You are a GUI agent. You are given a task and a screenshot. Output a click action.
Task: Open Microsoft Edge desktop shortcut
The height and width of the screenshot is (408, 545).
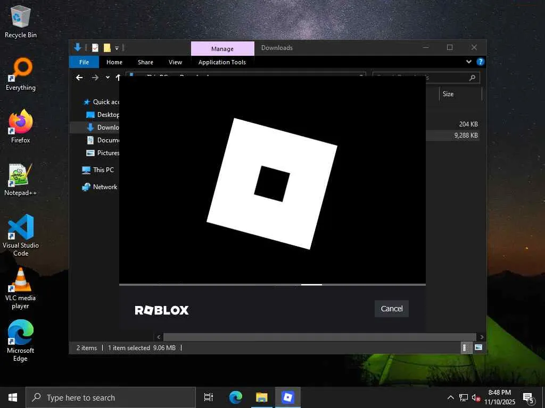coord(21,341)
